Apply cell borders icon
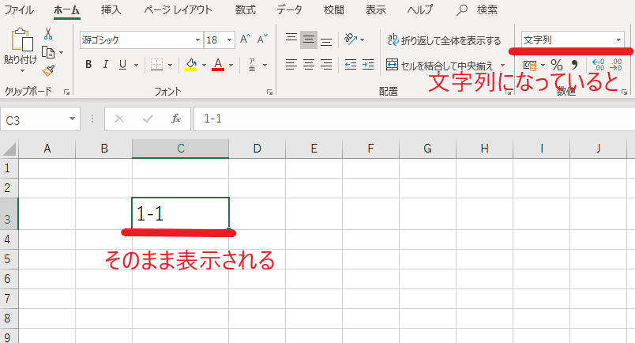Image resolution: width=635 pixels, height=343 pixels. (x=156, y=65)
